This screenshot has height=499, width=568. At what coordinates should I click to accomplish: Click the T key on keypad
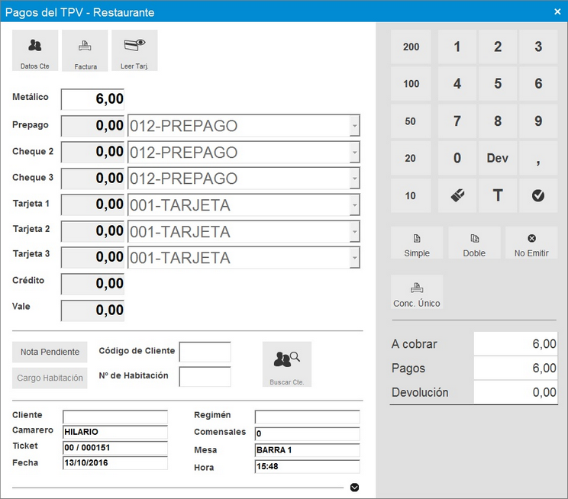498,195
